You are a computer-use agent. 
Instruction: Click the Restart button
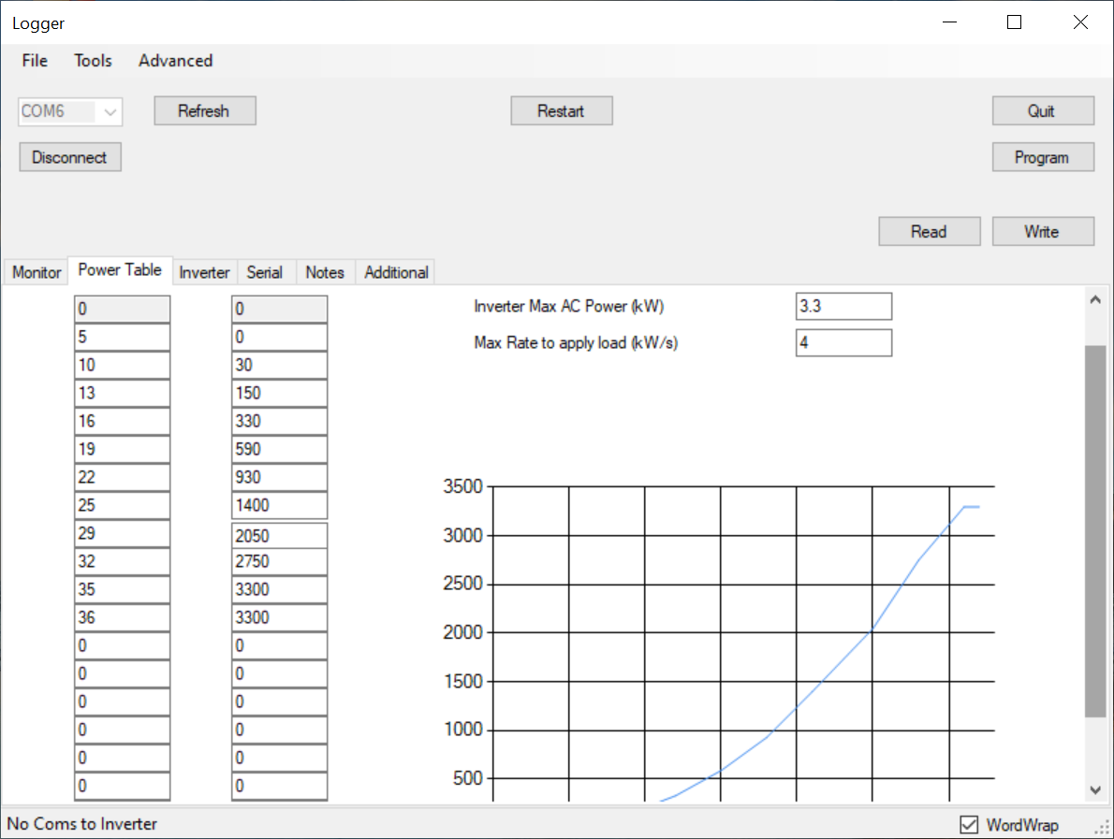tap(561, 111)
